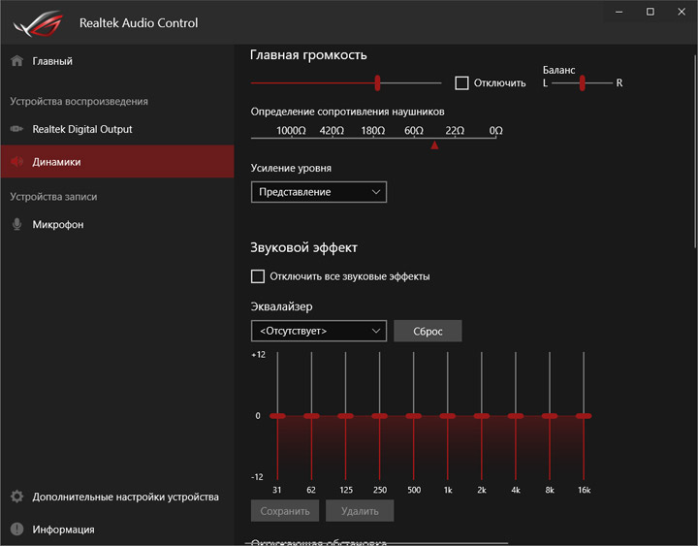
Task: Minimize the Realtek Audio Control window
Action: (619, 12)
